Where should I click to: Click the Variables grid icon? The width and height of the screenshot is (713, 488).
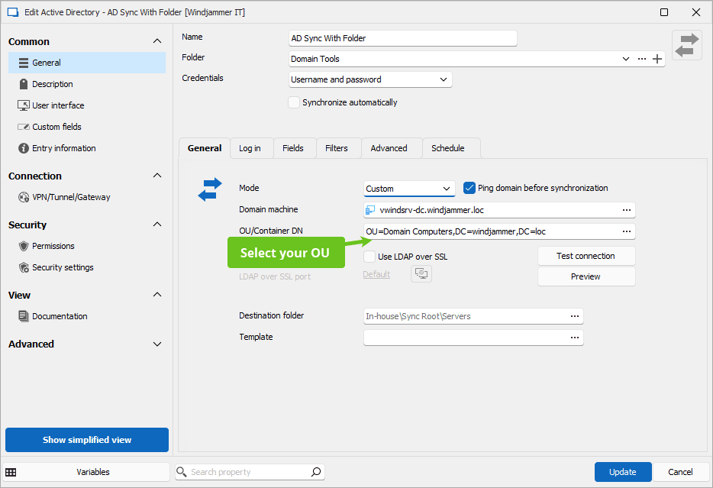tap(11, 472)
